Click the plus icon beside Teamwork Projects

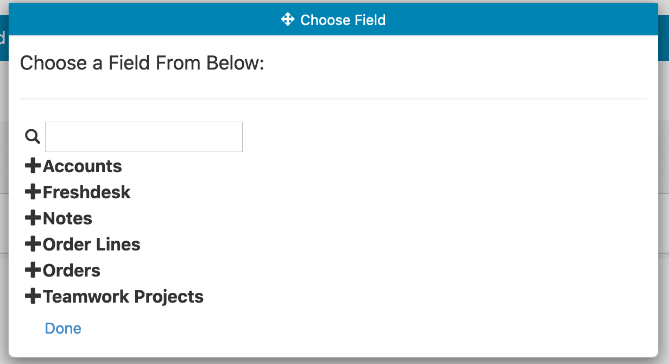34,296
